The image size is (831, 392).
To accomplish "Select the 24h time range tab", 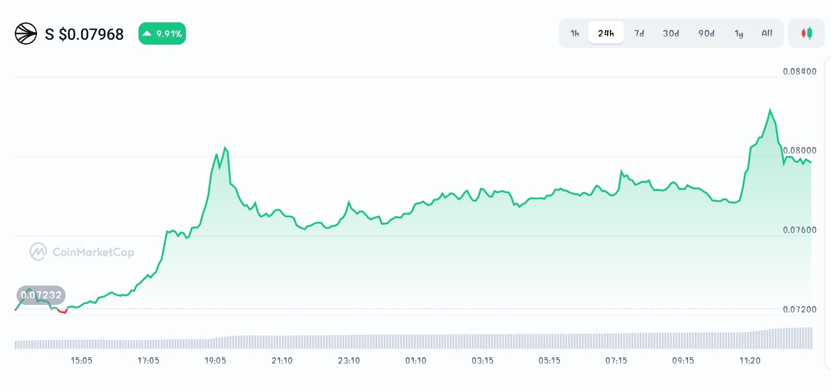I will coord(606,33).
